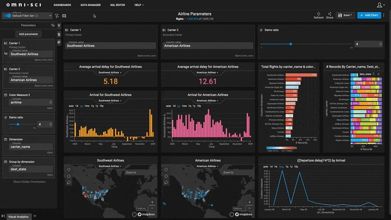Switch to the Visual Analytics tab
Viewport: 391px width, 220px height.
pyautogui.click(x=18, y=216)
